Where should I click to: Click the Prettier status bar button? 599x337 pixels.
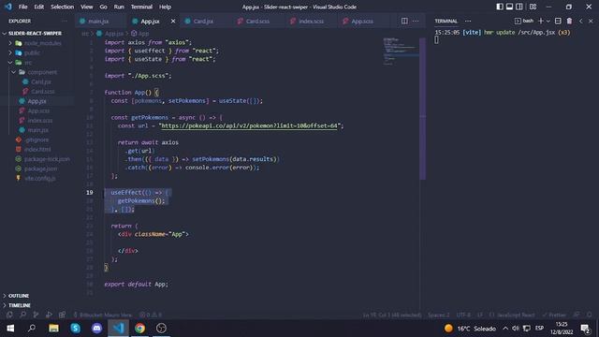pyautogui.click(x=554, y=315)
